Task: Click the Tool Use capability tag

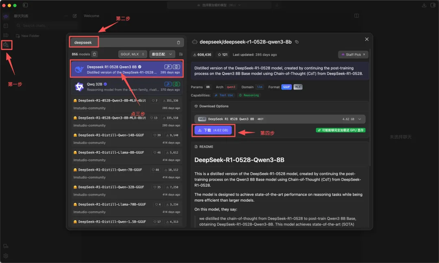Action: [224, 95]
